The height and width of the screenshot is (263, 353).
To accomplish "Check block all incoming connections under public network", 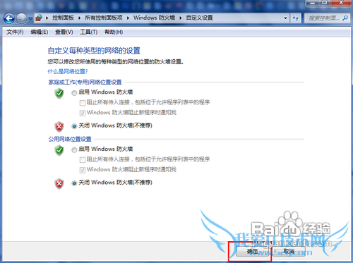I will (83, 160).
